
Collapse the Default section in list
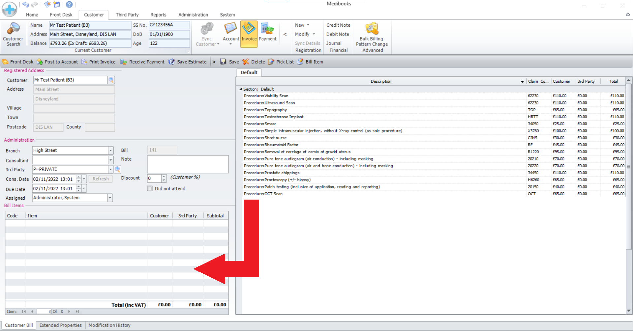[241, 89]
